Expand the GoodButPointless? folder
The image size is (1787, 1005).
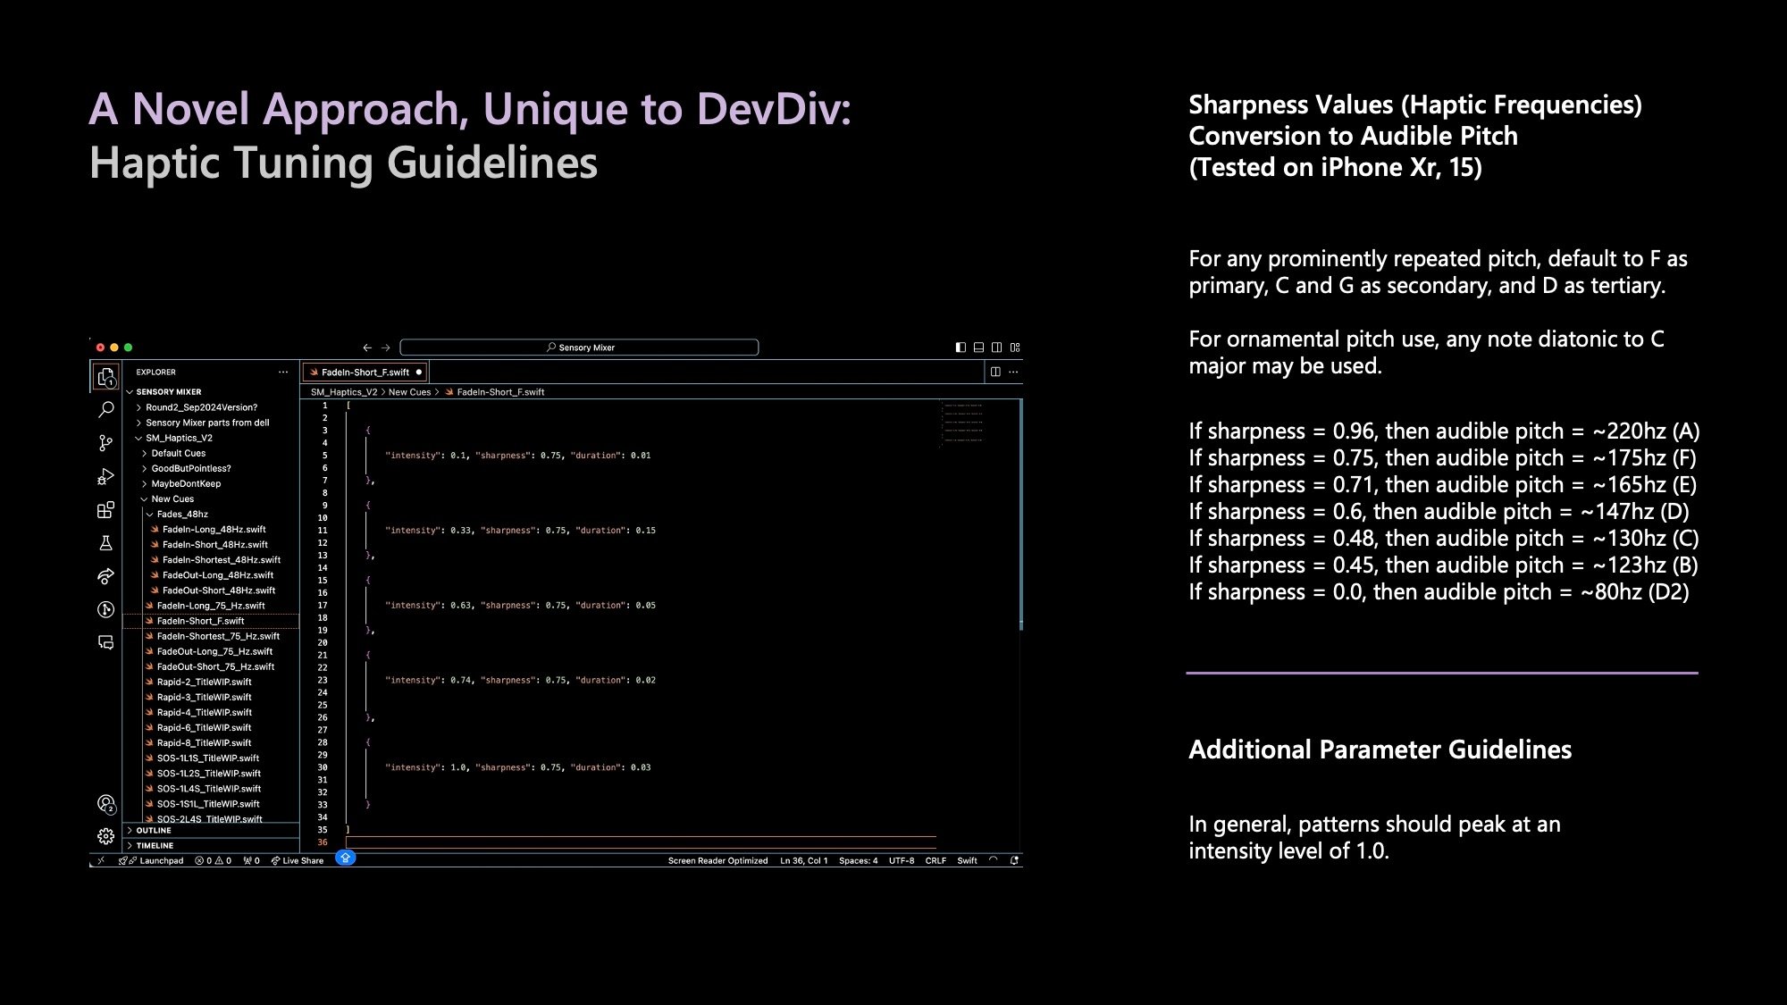click(x=210, y=468)
